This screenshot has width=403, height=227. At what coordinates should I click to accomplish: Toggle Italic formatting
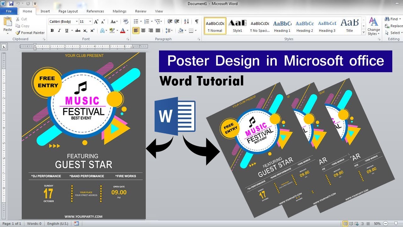59,31
